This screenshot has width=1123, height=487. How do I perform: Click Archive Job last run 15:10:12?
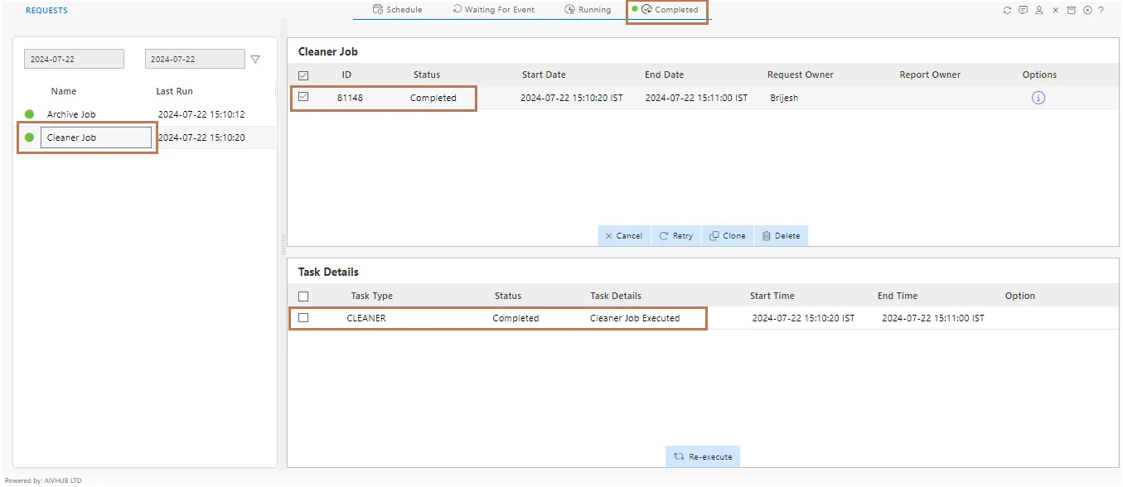[201, 114]
